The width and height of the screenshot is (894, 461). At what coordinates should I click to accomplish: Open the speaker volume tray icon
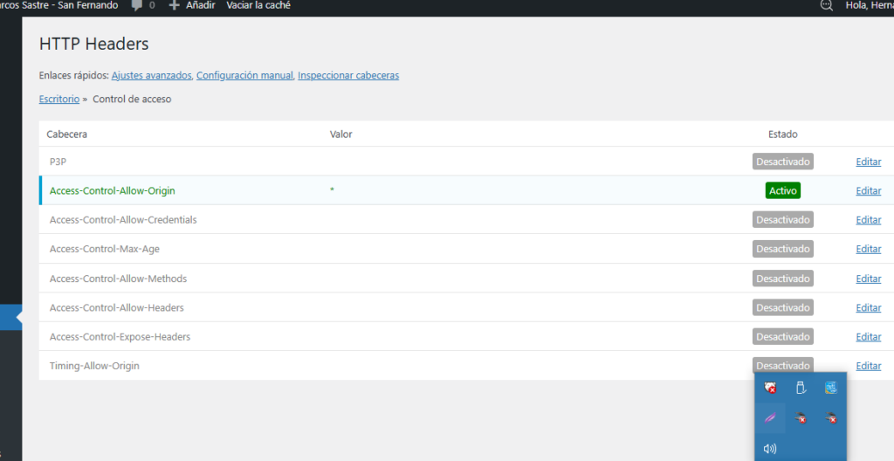pos(770,449)
